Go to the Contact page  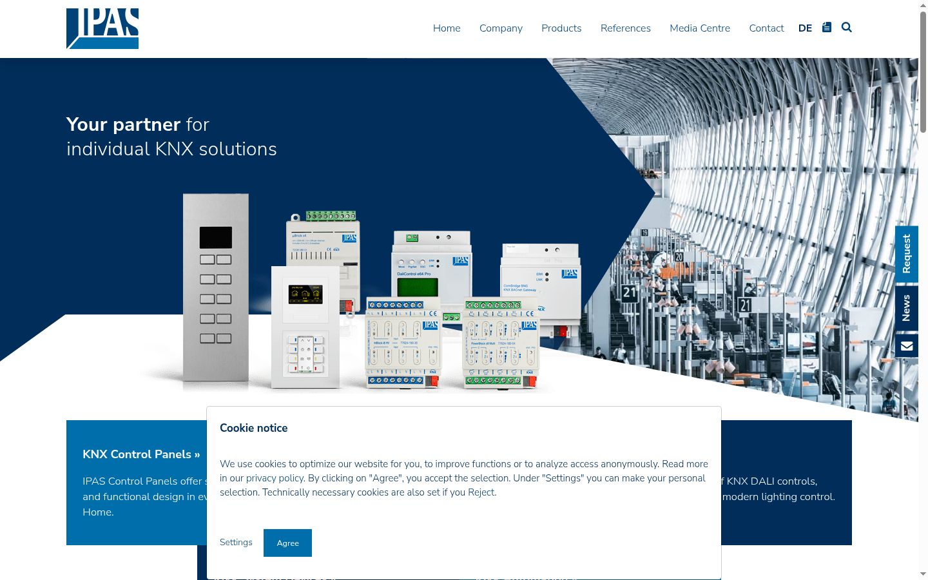point(766,28)
